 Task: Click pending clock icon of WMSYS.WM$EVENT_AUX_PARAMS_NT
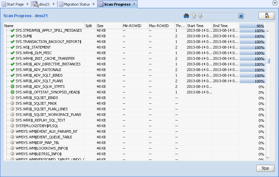pyautogui.click(x=12, y=131)
